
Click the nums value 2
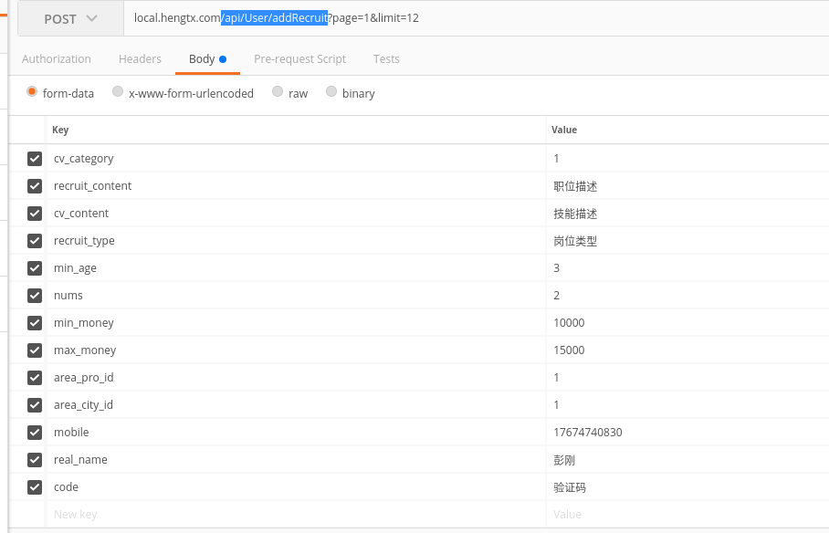tap(556, 296)
